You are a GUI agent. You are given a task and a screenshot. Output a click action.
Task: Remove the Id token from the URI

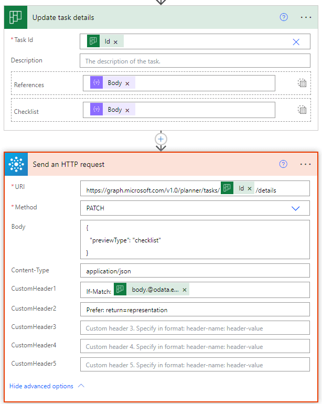pos(250,189)
